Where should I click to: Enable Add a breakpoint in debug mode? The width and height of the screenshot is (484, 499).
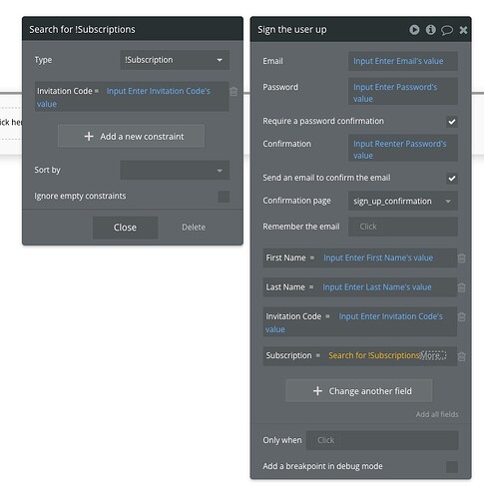[452, 466]
